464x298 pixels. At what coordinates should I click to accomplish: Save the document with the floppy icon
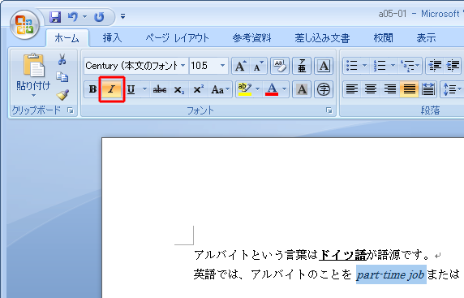(x=55, y=17)
